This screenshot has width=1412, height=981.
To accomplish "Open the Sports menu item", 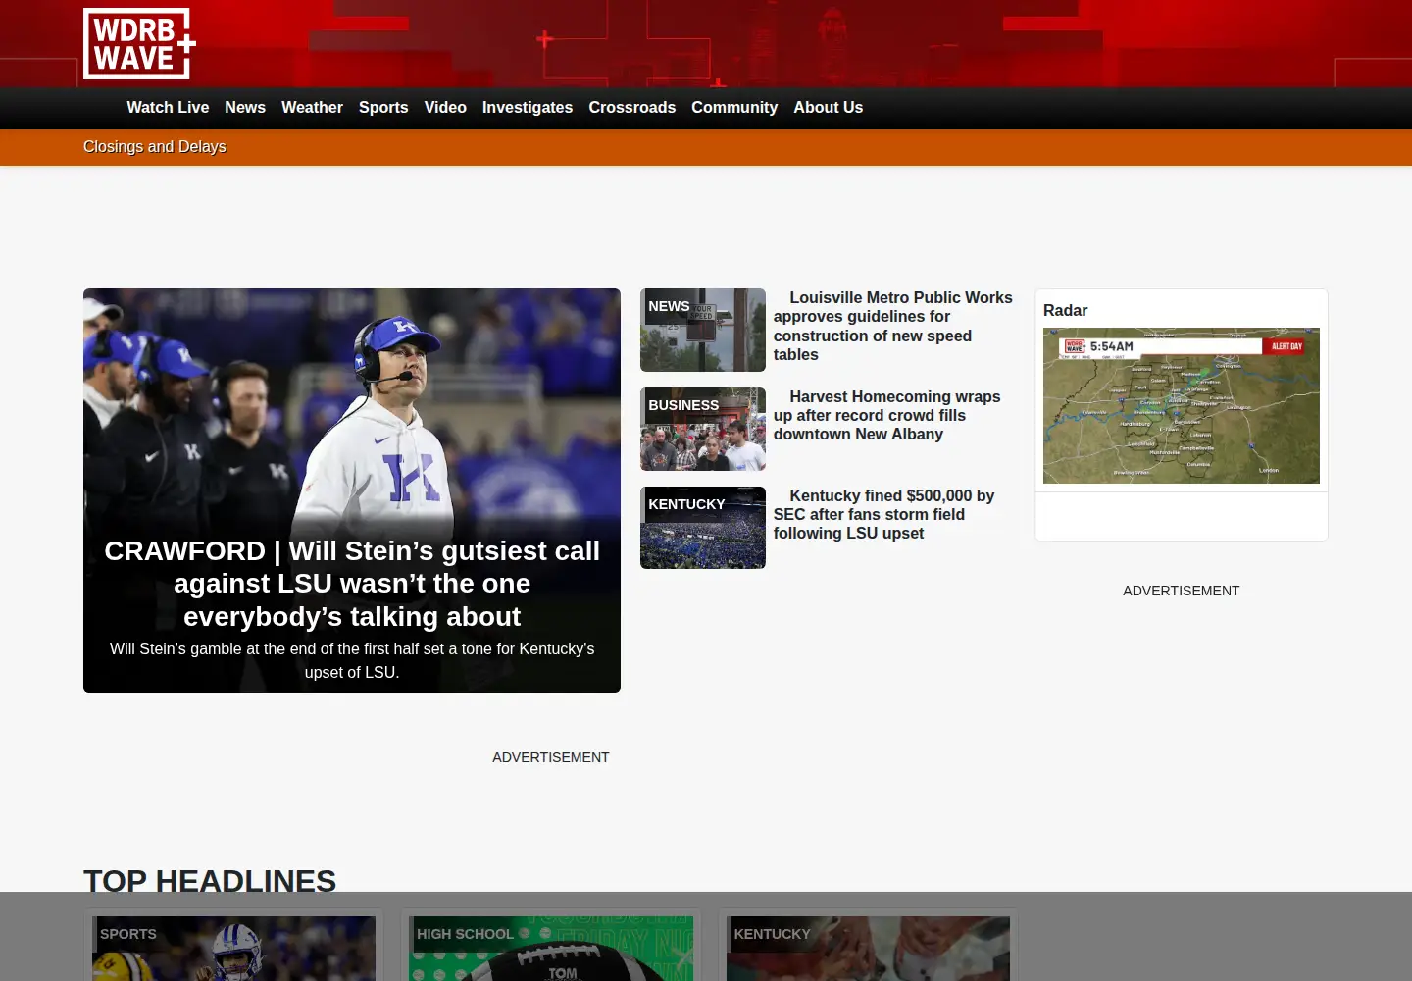I will 383,108.
